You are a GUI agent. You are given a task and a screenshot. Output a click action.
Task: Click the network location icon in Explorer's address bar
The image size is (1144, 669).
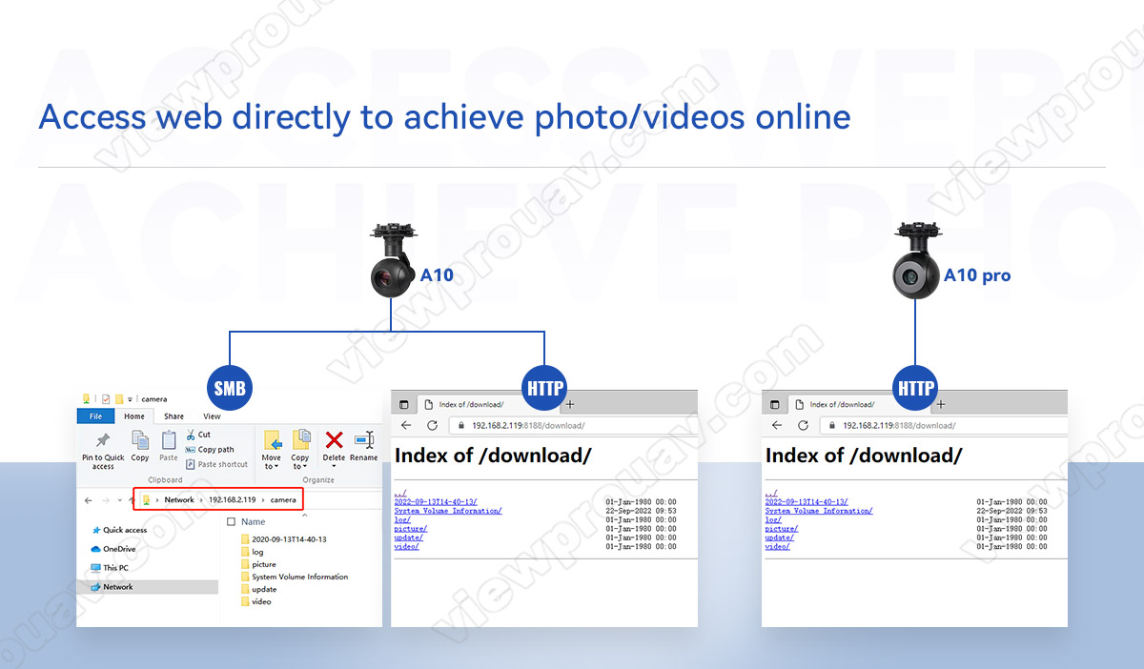146,500
